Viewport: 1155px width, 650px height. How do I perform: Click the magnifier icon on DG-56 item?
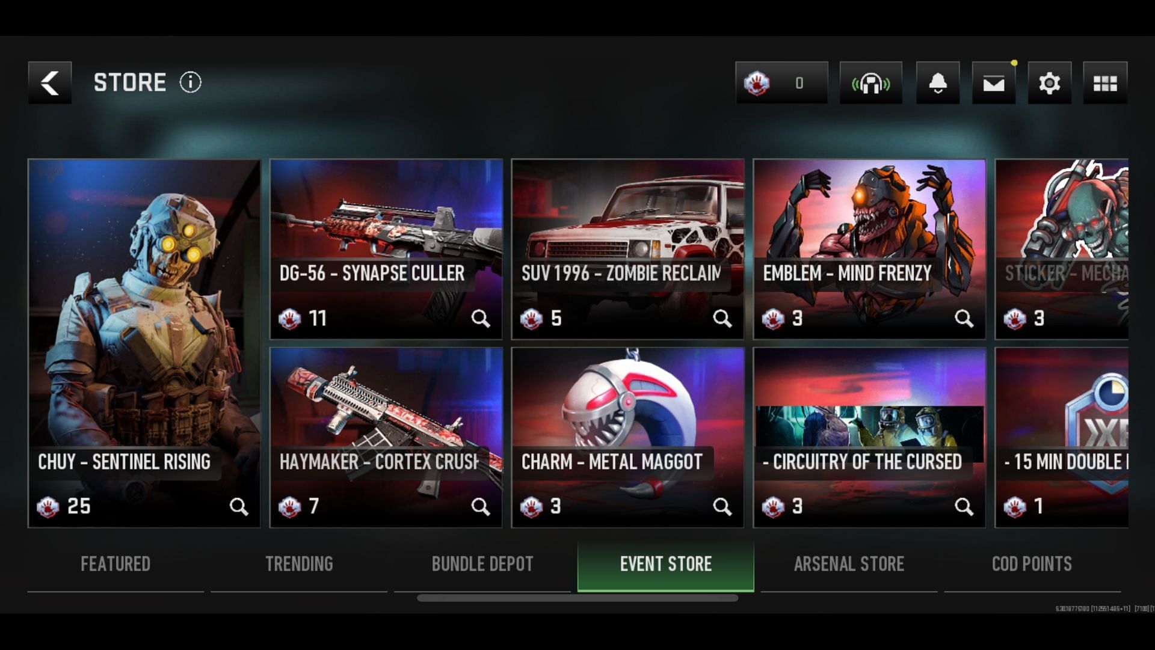(482, 319)
